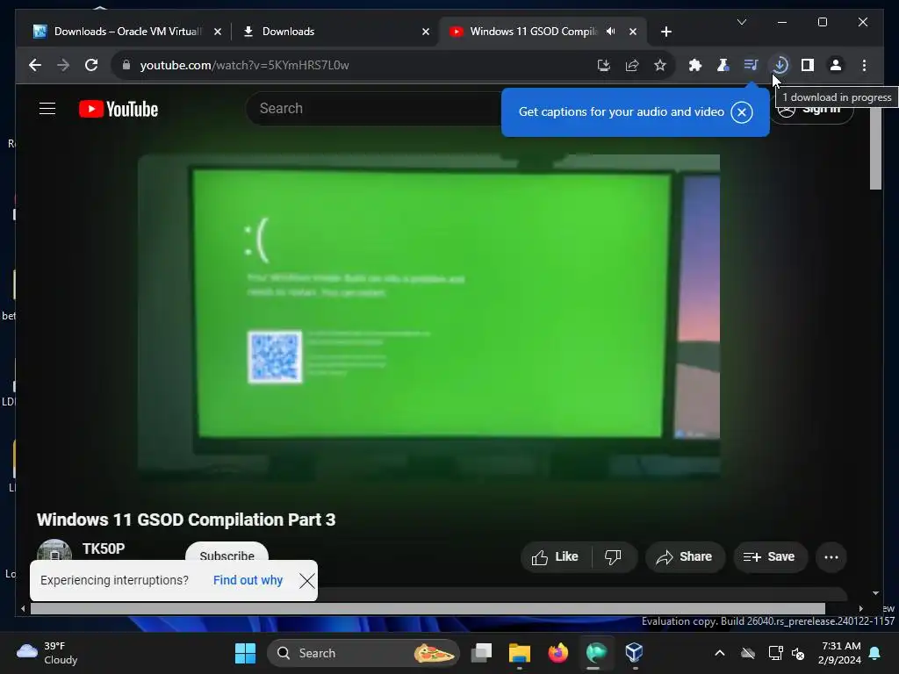Image resolution: width=899 pixels, height=674 pixels.
Task: Show downloads in progress icon
Action: click(x=780, y=65)
